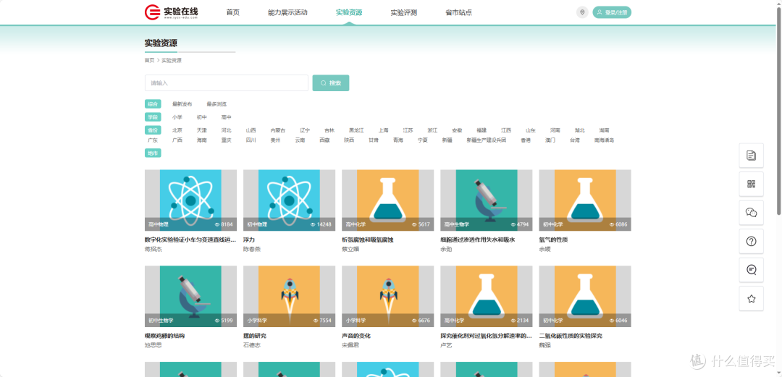The image size is (782, 377).
Task: Open the 摆的研究 rocket thumbnail
Action: pos(289,296)
